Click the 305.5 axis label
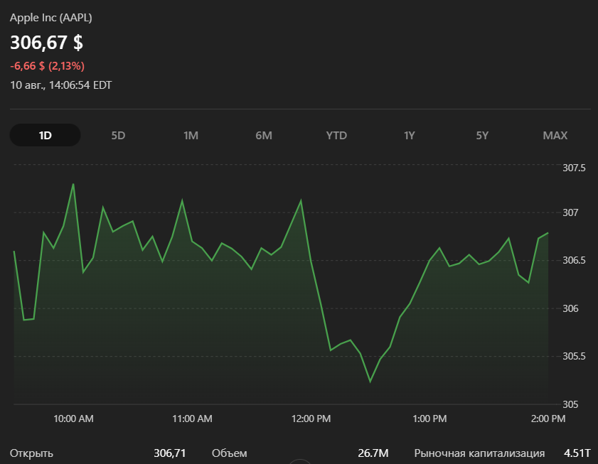Viewport: 598px width, 464px height. (574, 356)
